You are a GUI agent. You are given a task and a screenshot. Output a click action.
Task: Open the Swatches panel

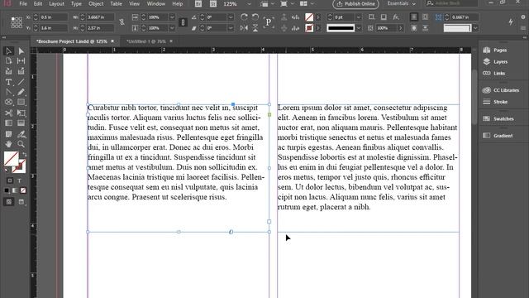(499, 118)
